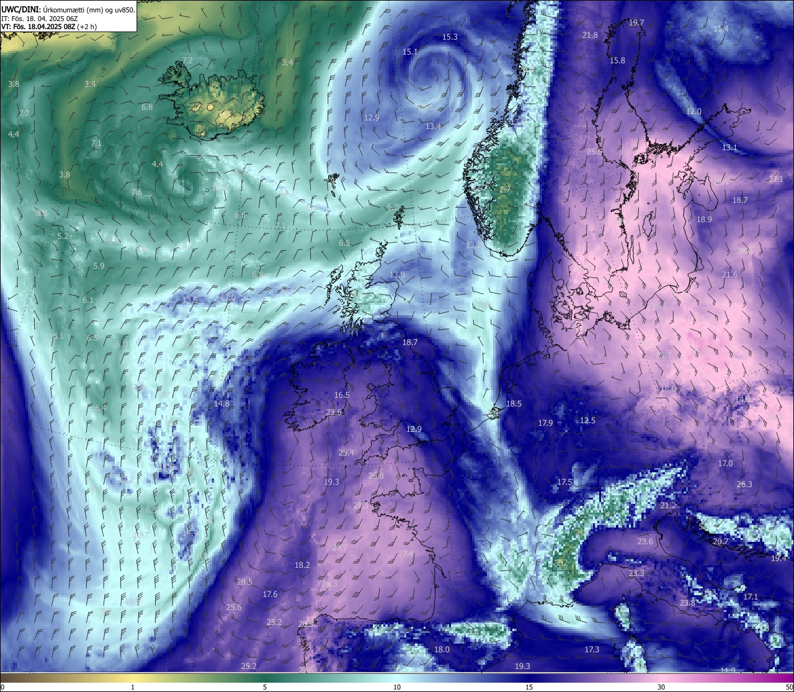Click the 13.9 value near Scotland
The height and width of the screenshot is (692, 794).
pos(397,274)
